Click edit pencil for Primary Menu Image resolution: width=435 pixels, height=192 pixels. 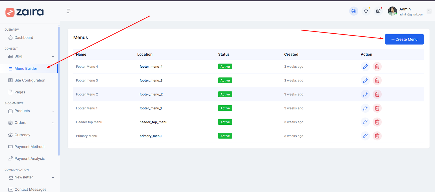(x=365, y=136)
